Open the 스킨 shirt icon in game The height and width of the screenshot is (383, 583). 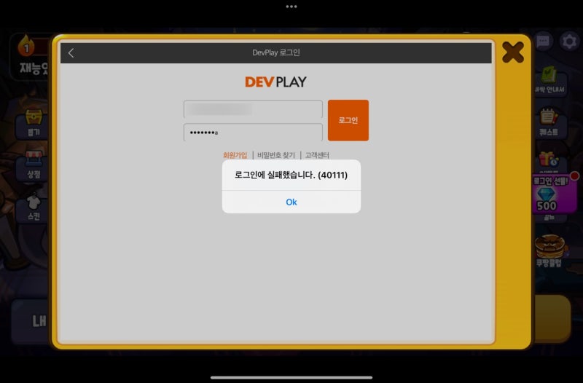34,207
